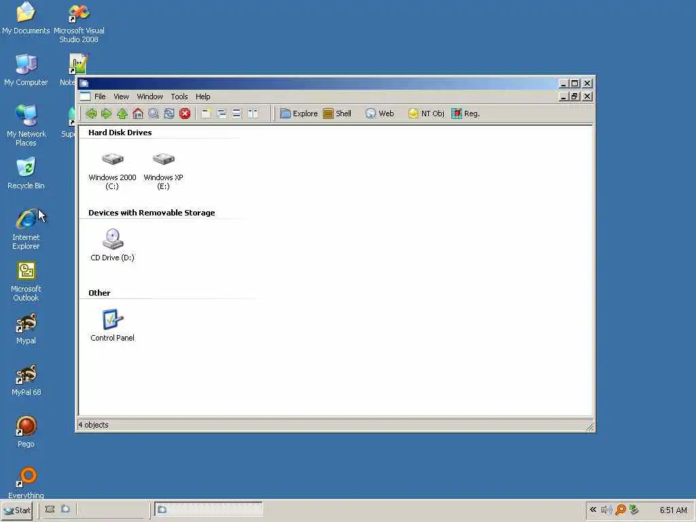Click the '4 objects' status bar text
Screen dimensions: 696x522
pos(94,425)
